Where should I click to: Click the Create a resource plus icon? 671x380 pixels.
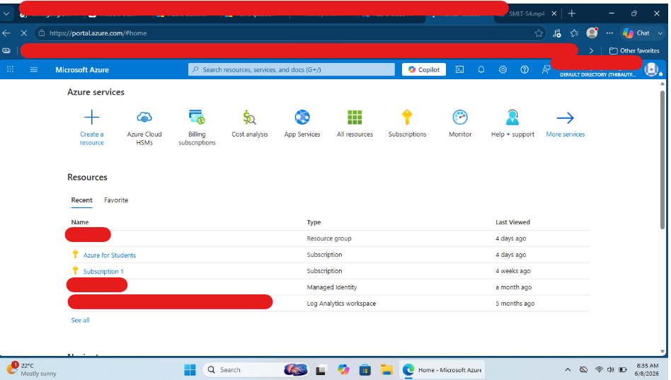pos(91,117)
